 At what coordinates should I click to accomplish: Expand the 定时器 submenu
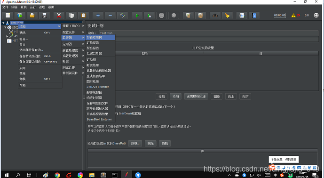pyautogui.click(x=73, y=44)
